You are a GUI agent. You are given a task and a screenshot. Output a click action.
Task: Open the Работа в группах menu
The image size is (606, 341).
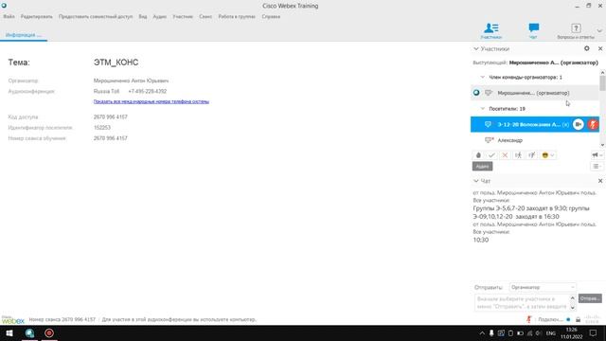click(x=237, y=17)
